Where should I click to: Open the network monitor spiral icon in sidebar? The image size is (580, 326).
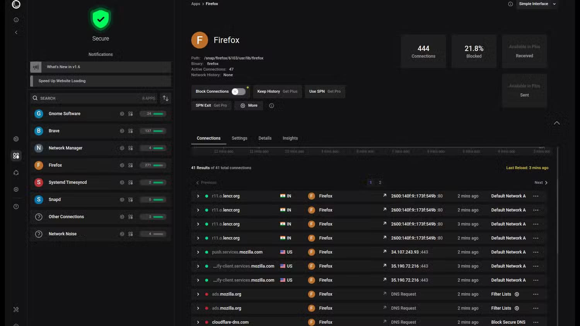[16, 139]
